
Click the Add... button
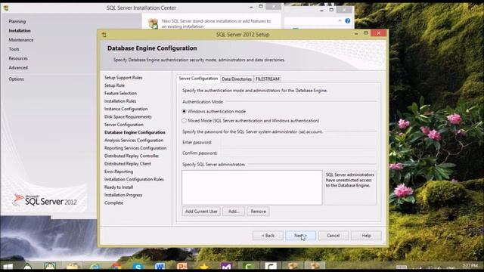234,212
